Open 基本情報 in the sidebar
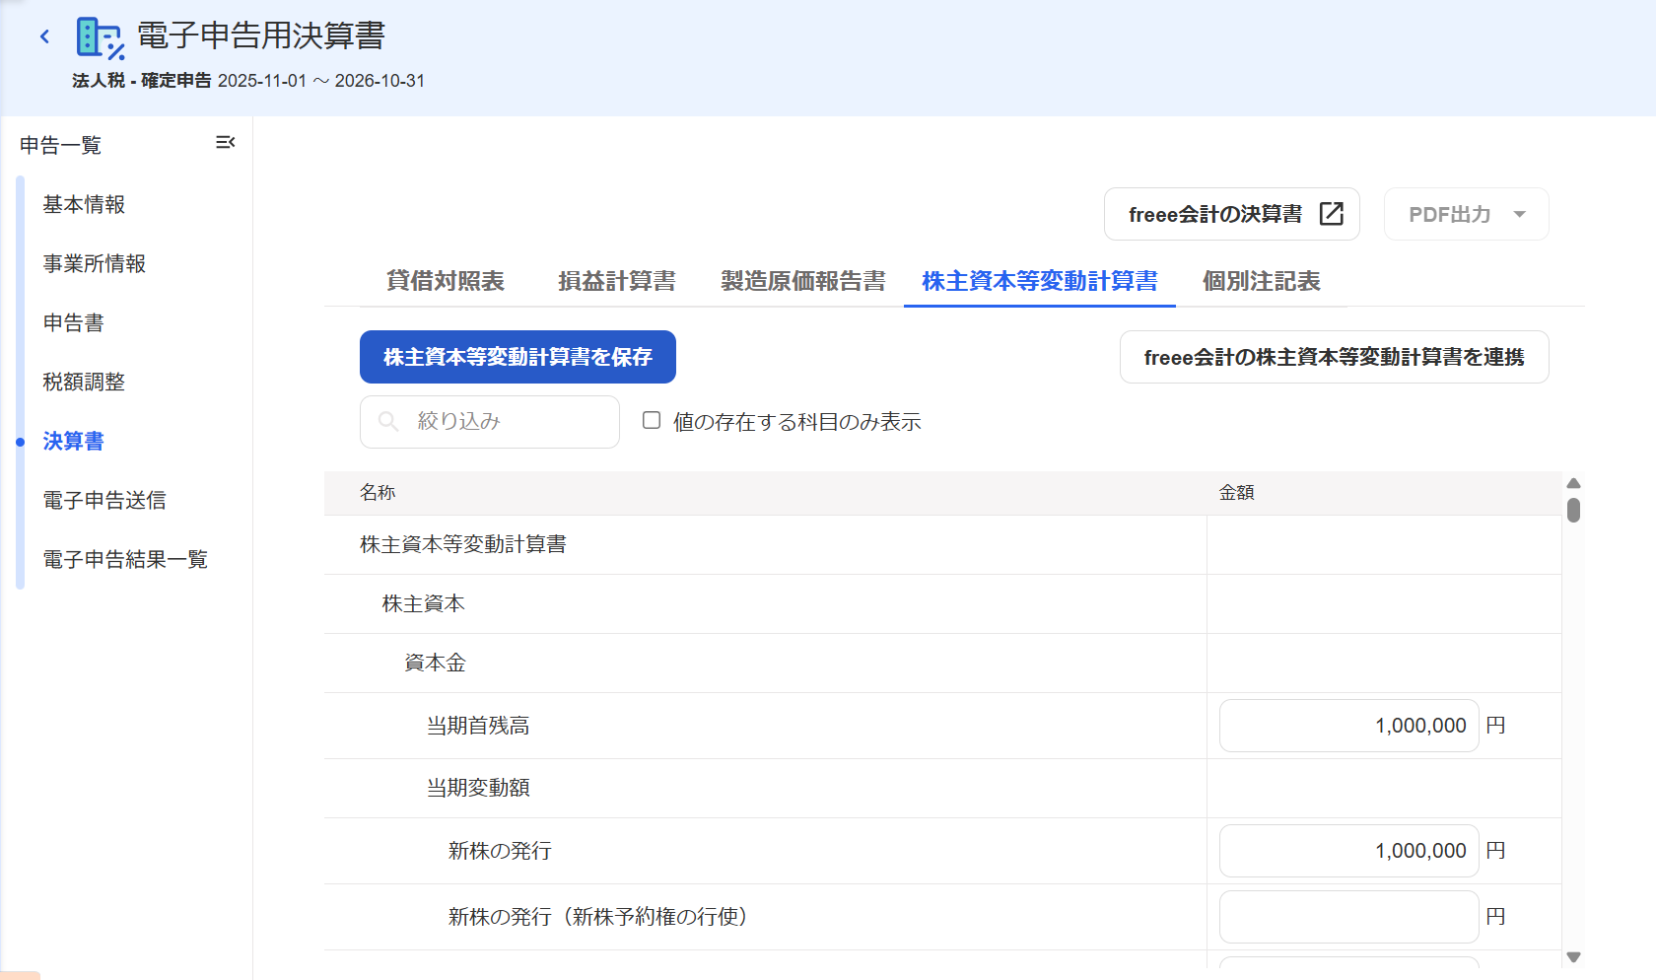The image size is (1656, 980). pos(84,204)
